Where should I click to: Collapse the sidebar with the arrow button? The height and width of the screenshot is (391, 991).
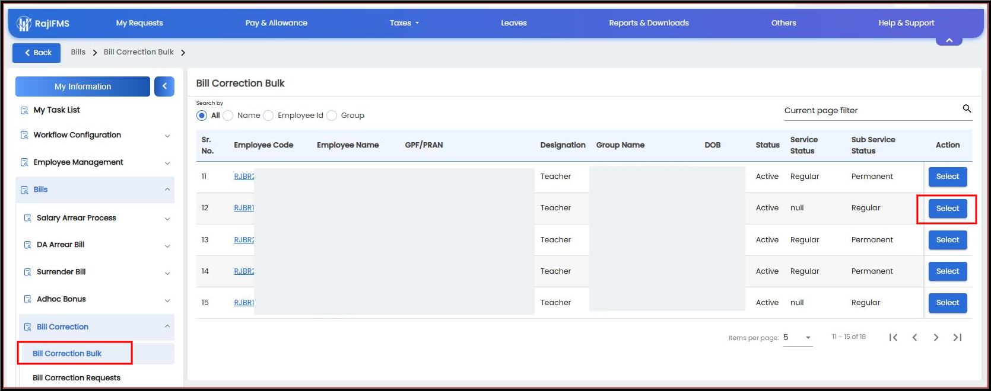164,86
